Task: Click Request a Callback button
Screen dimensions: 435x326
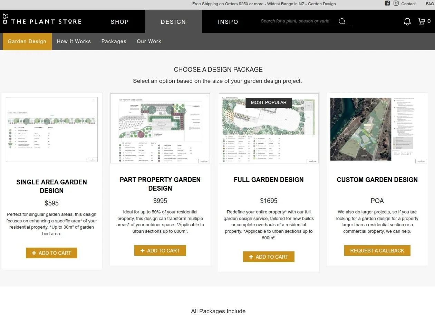Action: coord(377,250)
